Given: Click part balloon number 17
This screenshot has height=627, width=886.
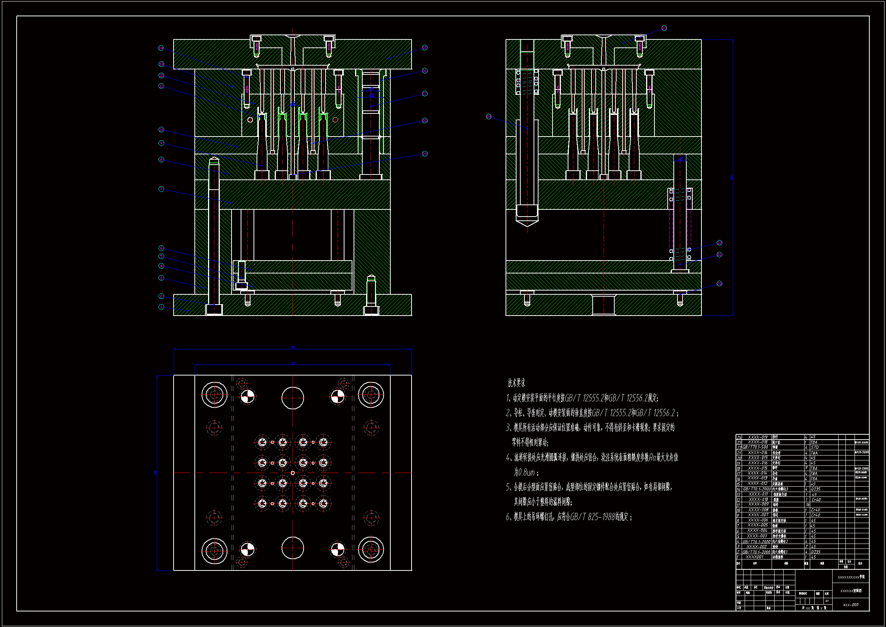Looking at the screenshot, I should (425, 93).
